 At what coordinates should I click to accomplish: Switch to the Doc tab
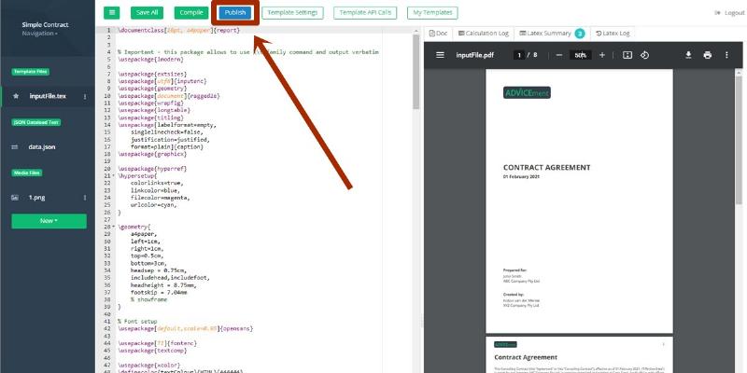click(438, 34)
